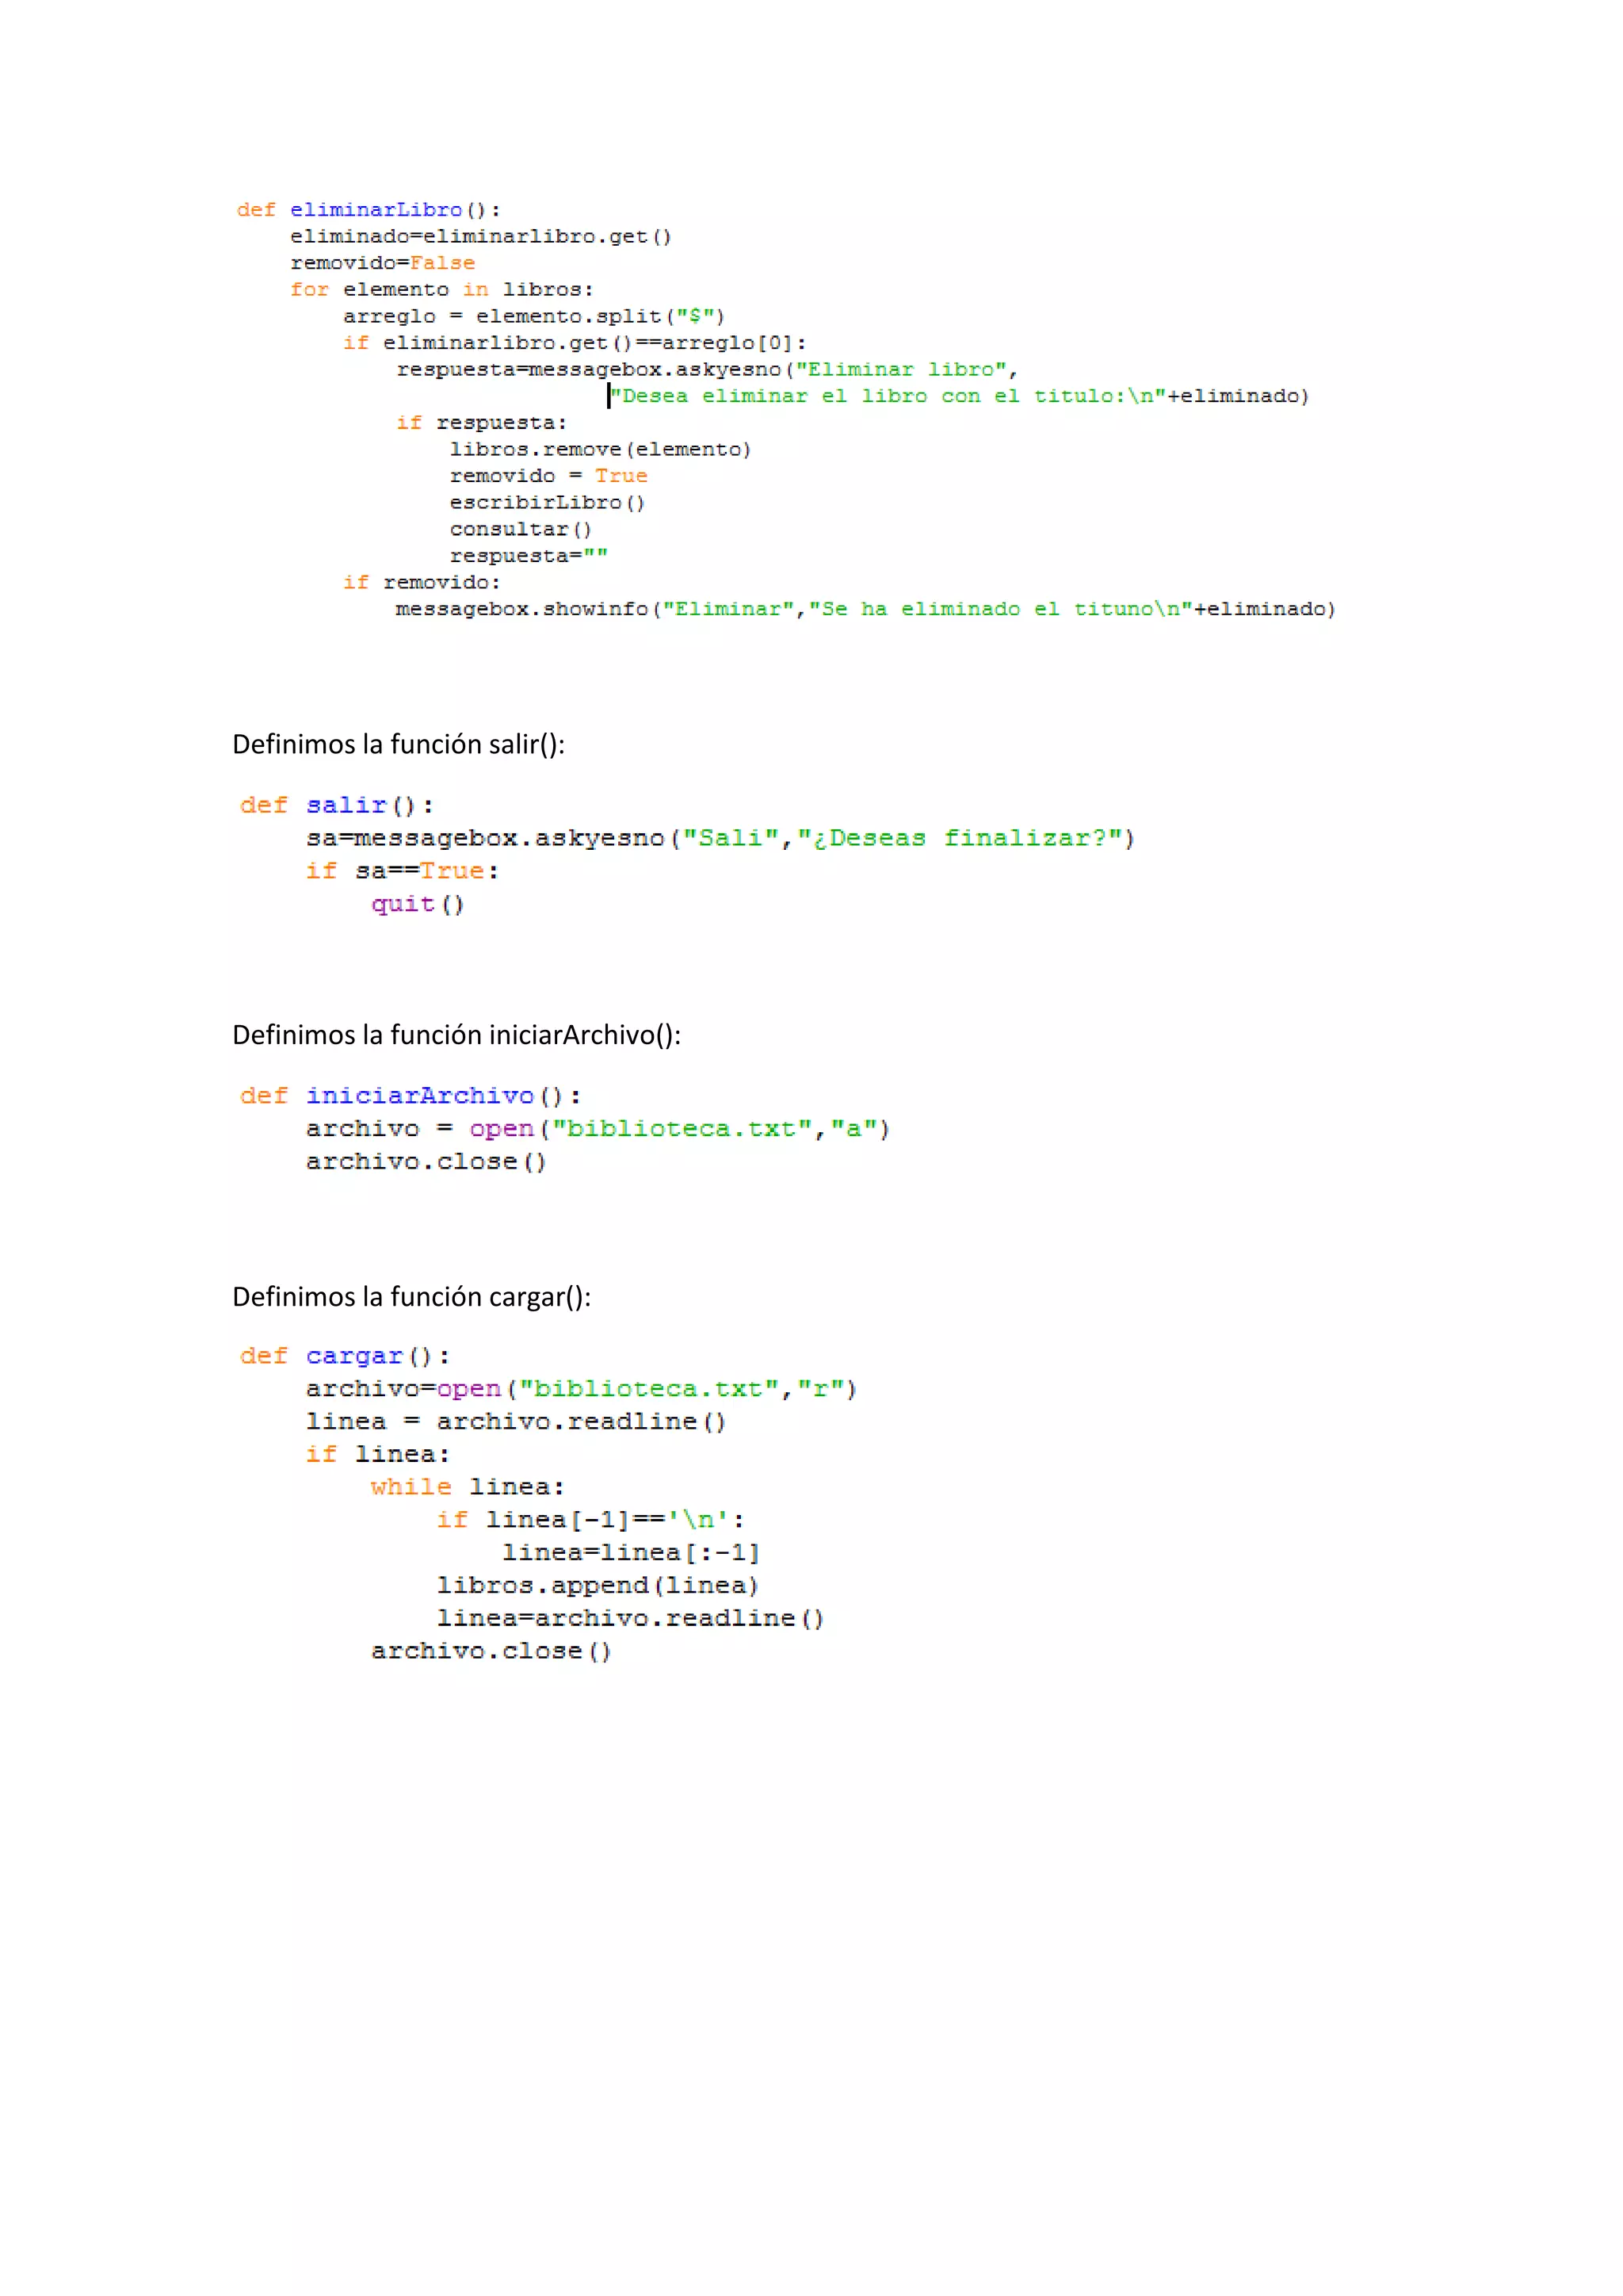
Task: Click the 'while linea:' code line
Action: point(467,1487)
